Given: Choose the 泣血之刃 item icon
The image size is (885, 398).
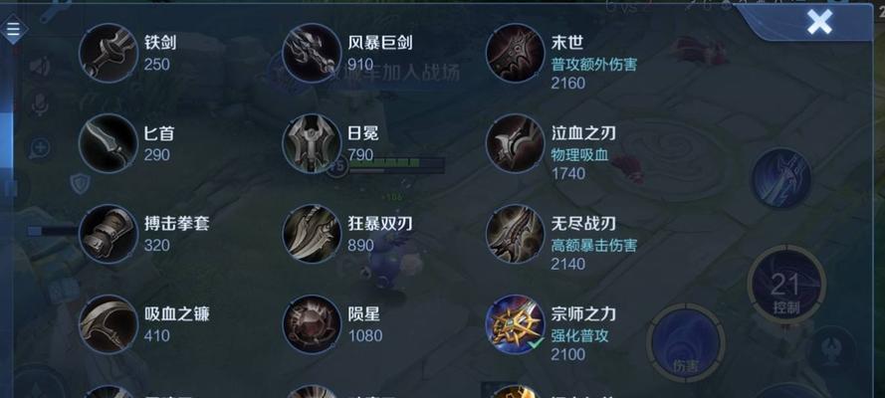Looking at the screenshot, I should [x=516, y=143].
